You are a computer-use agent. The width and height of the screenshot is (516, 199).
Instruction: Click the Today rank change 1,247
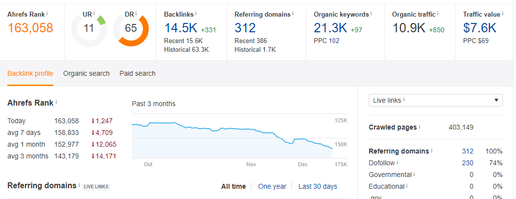(x=102, y=121)
